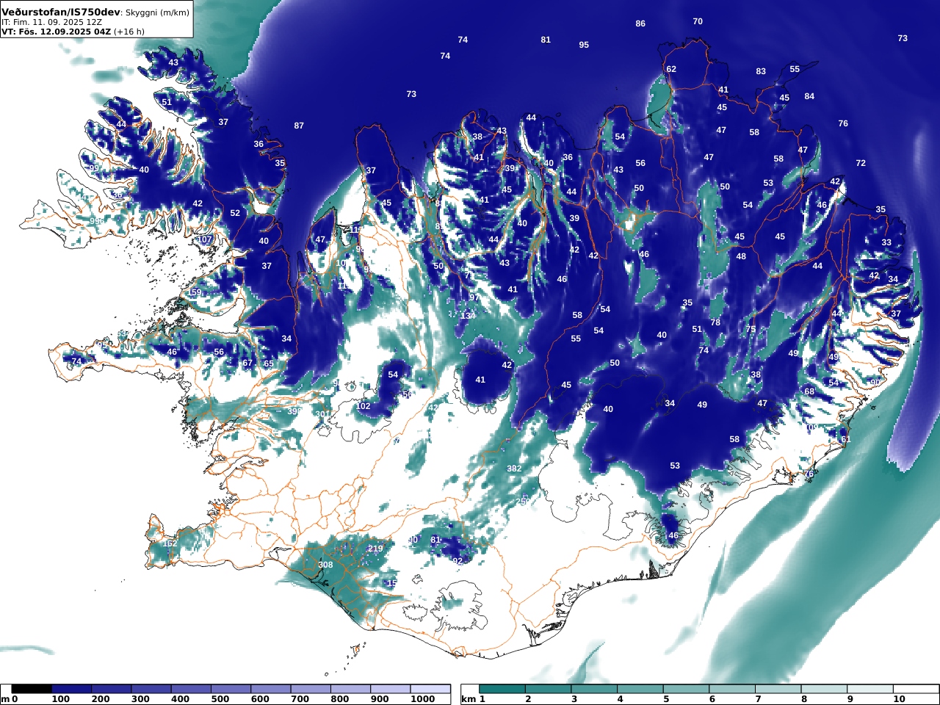Select the VT: Fös. 12.09.2025 04Z line

[55, 32]
